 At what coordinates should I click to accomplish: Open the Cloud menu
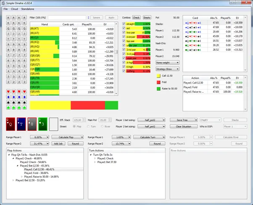pyautogui.click(x=15, y=8)
